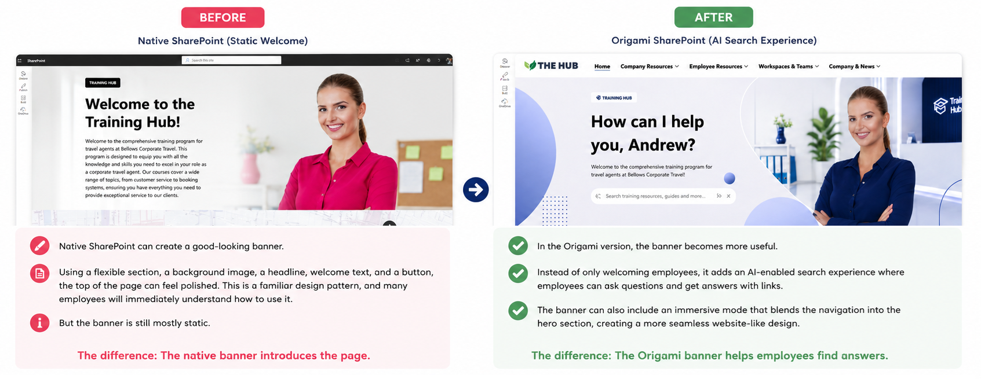Click 'The Origami banner helps employees find answers' line
981x379 pixels.
(709, 355)
